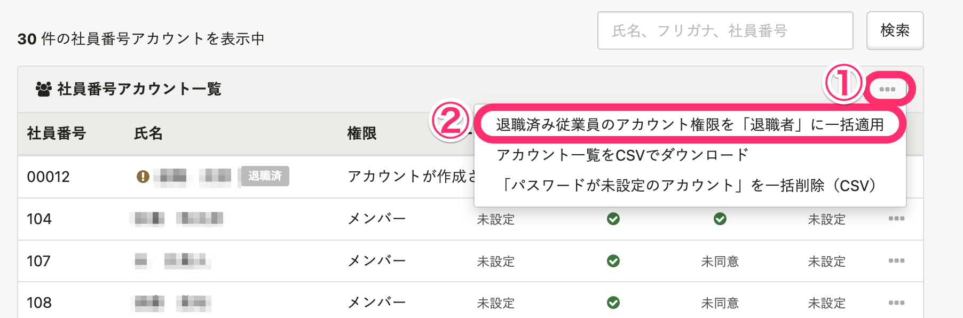Click the 権限 column header
Viewport: 963px width, 318px height.
[x=362, y=133]
